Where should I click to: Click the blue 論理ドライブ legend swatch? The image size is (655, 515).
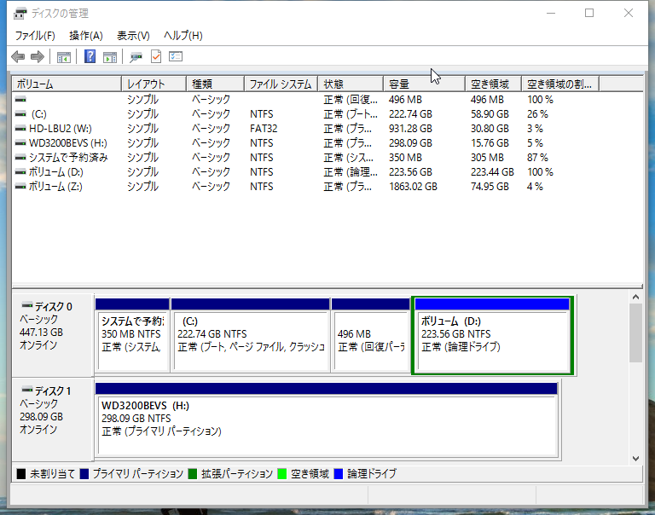click(x=339, y=474)
